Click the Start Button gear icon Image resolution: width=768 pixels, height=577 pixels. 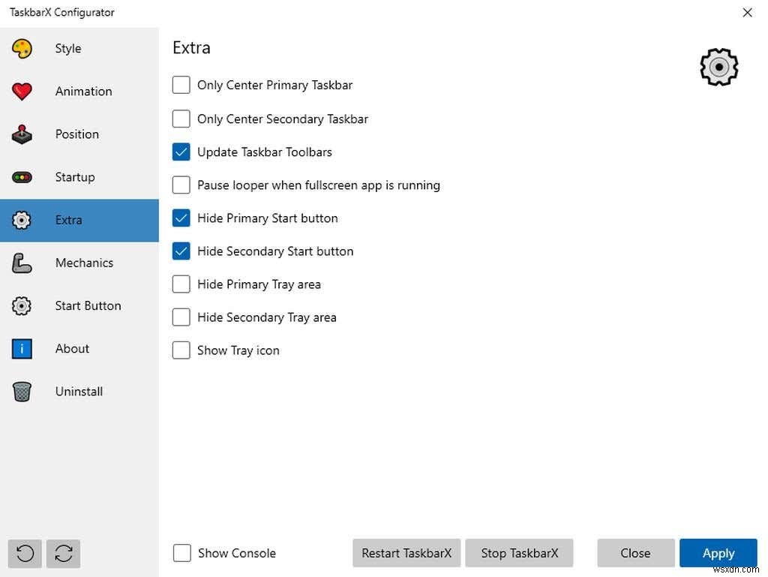pos(22,305)
